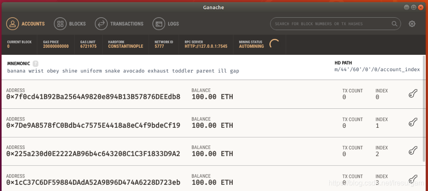Open the Accounts tab

click(25, 24)
